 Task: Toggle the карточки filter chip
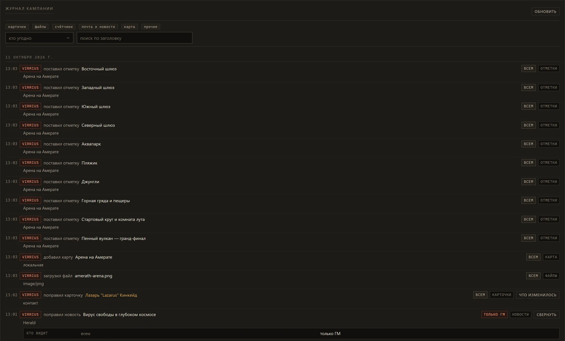click(17, 27)
